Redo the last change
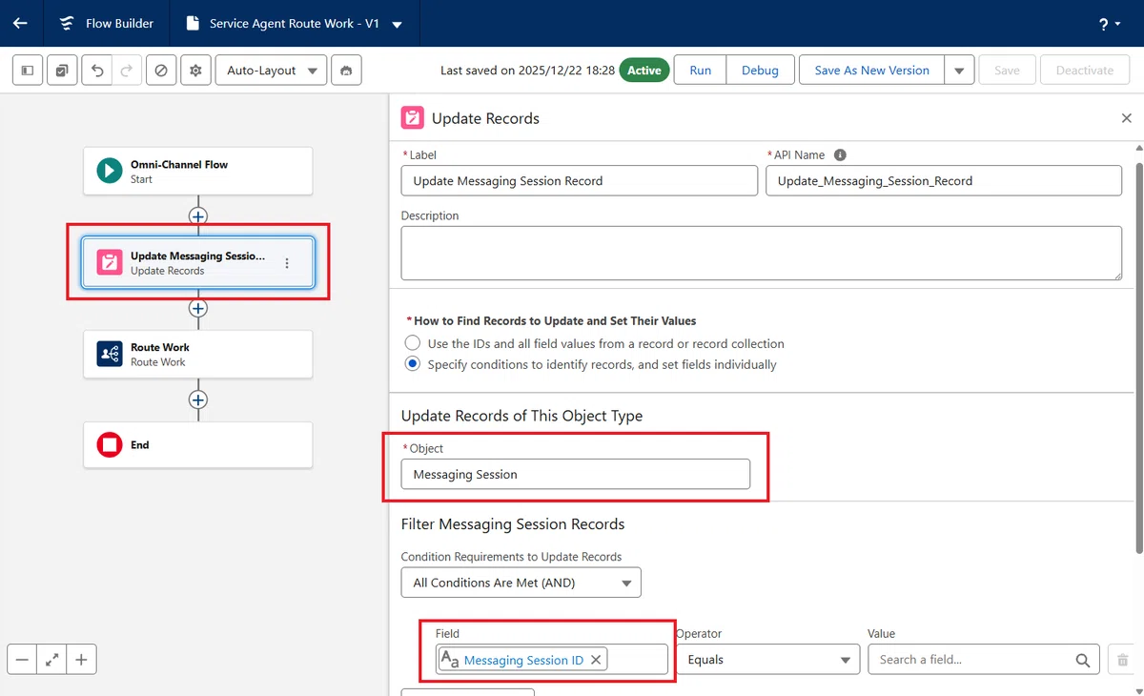The image size is (1144, 696). 127,71
